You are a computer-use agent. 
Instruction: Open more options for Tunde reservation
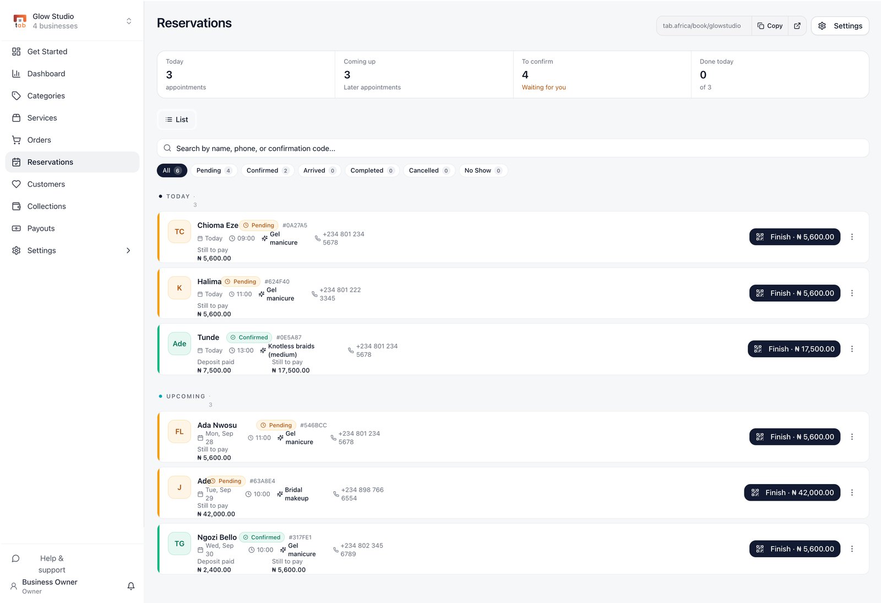coord(852,349)
